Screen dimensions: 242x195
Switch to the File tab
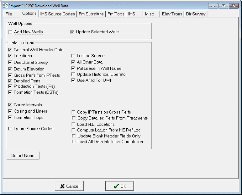tap(9, 14)
